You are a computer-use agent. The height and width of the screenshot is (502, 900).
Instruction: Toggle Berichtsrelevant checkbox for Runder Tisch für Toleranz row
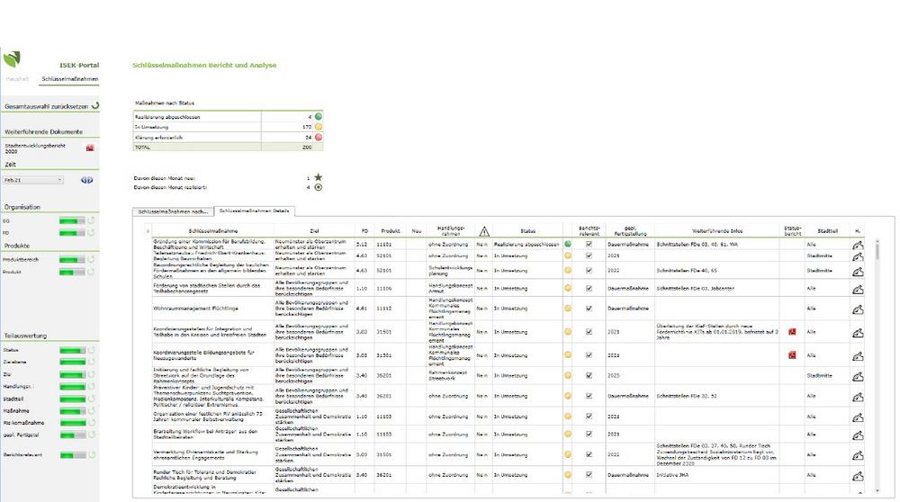point(589,474)
